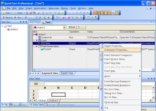Viewport: 156px width, 111px height.
Task: Open the New button dropdown arrow
Action: pyautogui.click(x=12, y=13)
